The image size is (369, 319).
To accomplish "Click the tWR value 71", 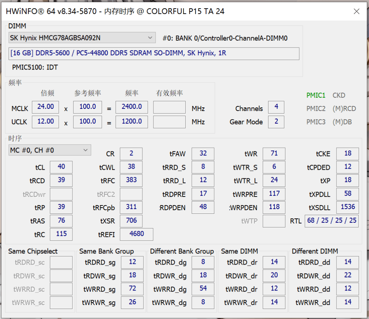I will [x=274, y=154].
